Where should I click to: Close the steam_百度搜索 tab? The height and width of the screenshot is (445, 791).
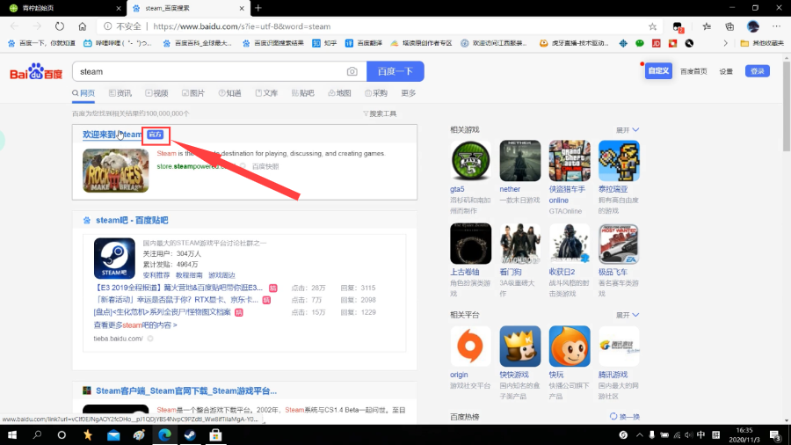(242, 8)
